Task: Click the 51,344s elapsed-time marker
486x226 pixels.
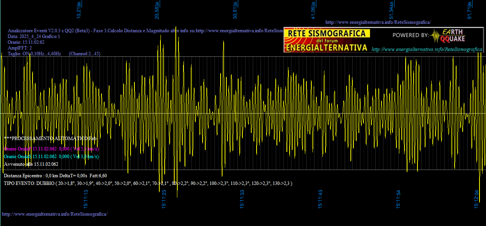Action: click(391, 10)
